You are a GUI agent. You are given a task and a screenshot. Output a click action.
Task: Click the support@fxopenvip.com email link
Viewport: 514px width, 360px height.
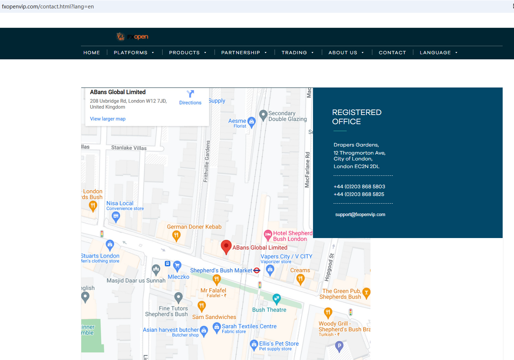pos(360,215)
